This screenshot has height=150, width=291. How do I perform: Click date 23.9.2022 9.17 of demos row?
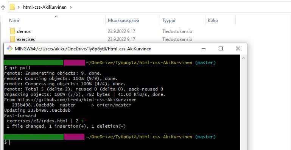click(121, 31)
